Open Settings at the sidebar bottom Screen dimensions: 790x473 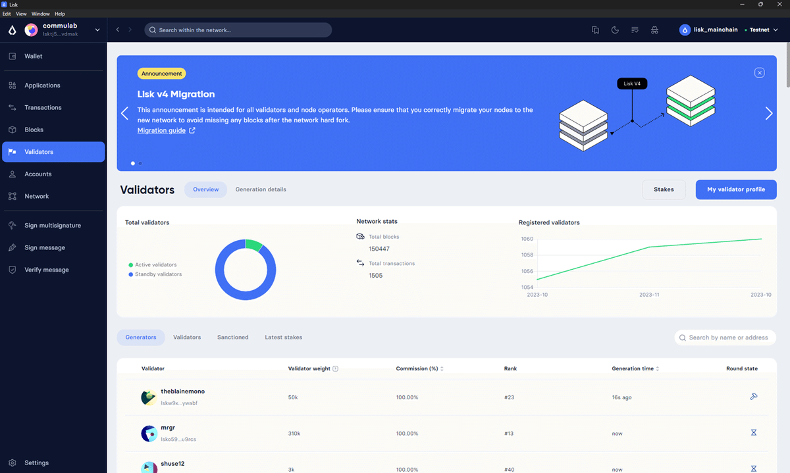(53, 462)
